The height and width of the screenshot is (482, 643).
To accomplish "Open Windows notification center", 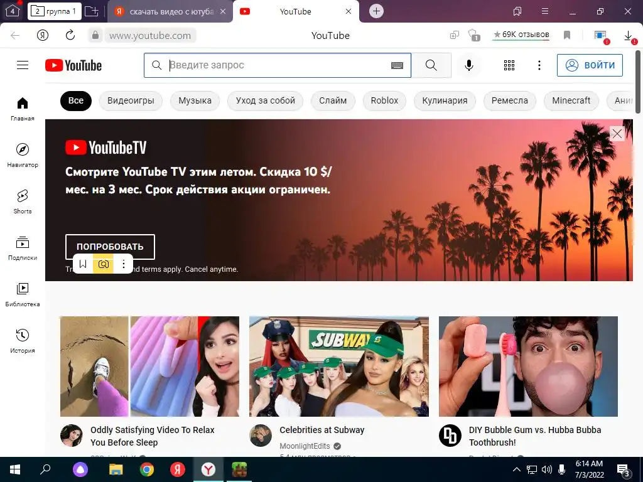I will 623,471.
